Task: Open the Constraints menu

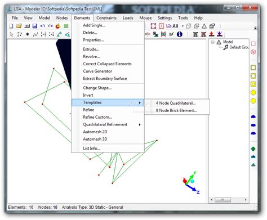Action: (106, 18)
